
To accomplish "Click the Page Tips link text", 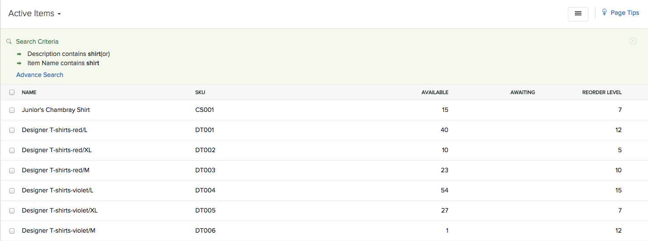I will tap(625, 13).
